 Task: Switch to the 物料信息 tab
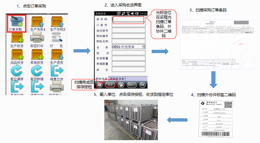101,79
